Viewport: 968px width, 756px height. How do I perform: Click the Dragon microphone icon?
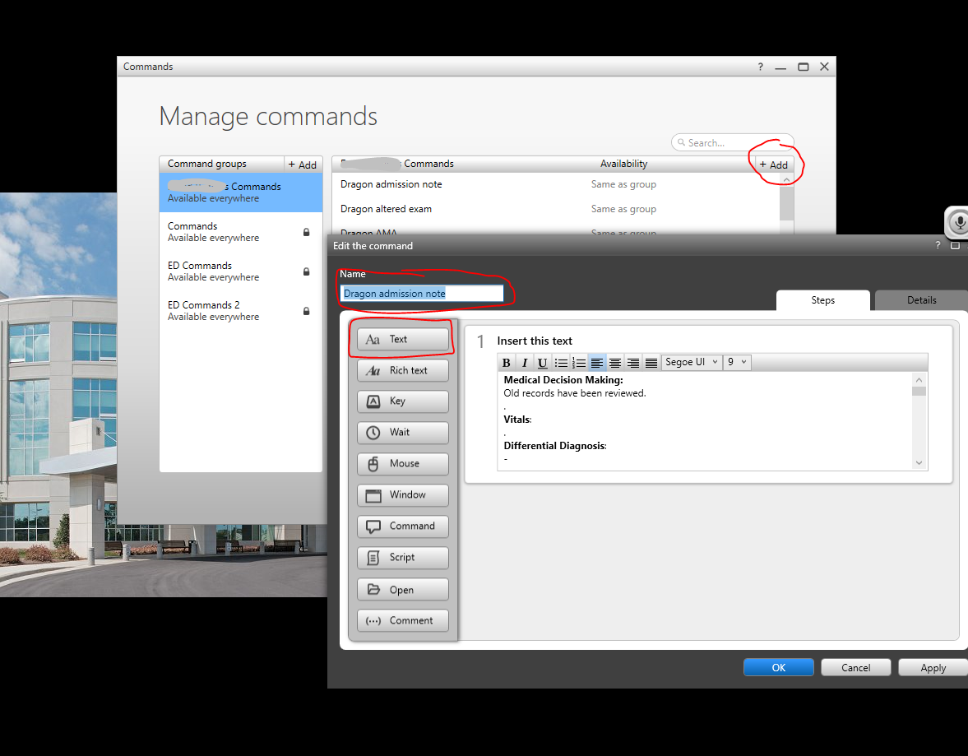click(x=959, y=222)
